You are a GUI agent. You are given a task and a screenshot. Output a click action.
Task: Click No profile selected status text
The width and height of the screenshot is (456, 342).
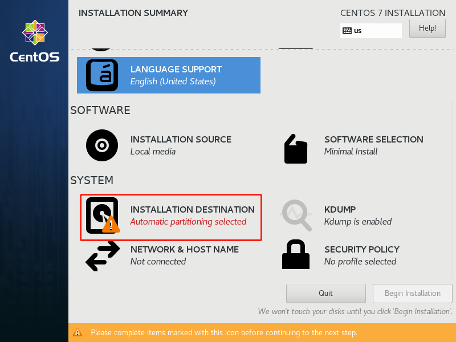[x=360, y=262]
